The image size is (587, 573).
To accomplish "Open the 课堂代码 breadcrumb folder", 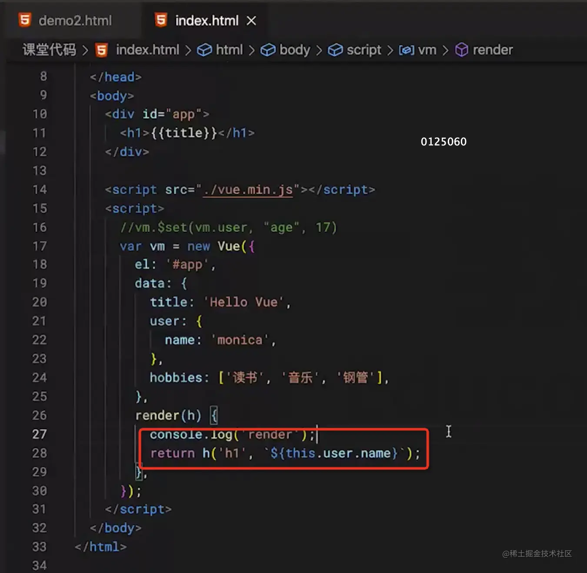I will (x=50, y=50).
